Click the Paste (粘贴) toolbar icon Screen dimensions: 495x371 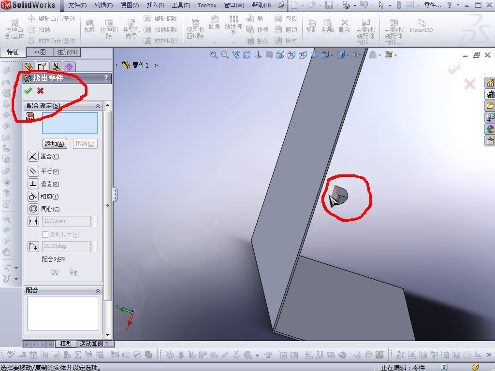(328, 26)
